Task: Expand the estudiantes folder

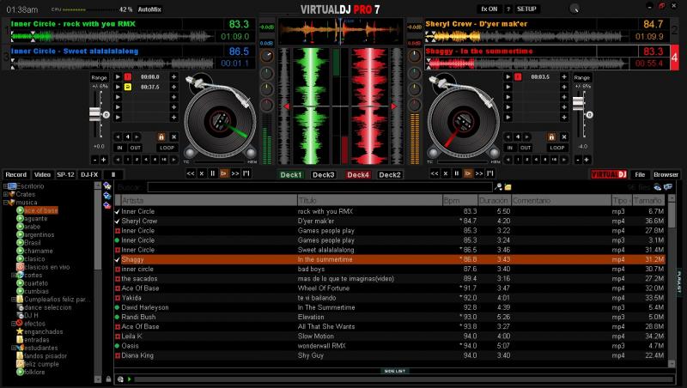Action: pos(14,348)
